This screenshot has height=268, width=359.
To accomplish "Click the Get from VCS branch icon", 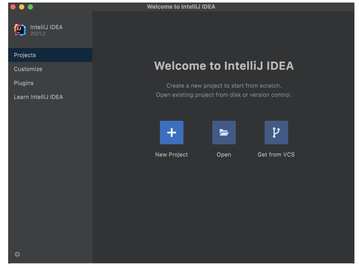I will [x=276, y=132].
